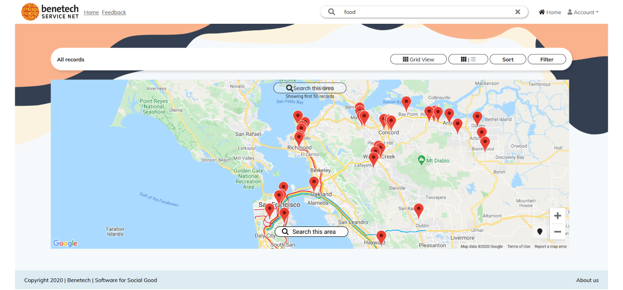Click the search magnifier icon in the search bar
The height and width of the screenshot is (290, 623).
click(x=331, y=12)
